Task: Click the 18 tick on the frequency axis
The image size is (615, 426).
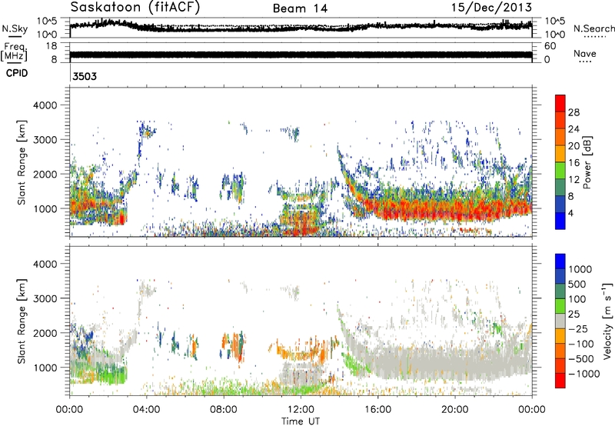Action: (x=52, y=46)
